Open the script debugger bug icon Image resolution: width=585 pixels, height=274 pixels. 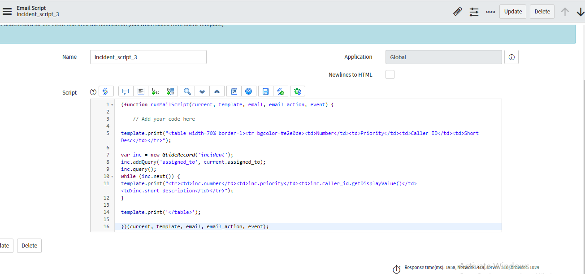298,91
